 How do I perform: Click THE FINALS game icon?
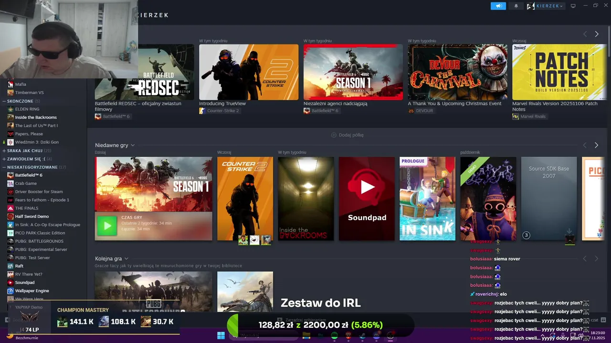tap(11, 208)
